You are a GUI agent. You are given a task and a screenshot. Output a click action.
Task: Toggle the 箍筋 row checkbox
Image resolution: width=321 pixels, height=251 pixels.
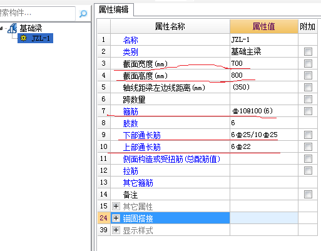(x=308, y=111)
